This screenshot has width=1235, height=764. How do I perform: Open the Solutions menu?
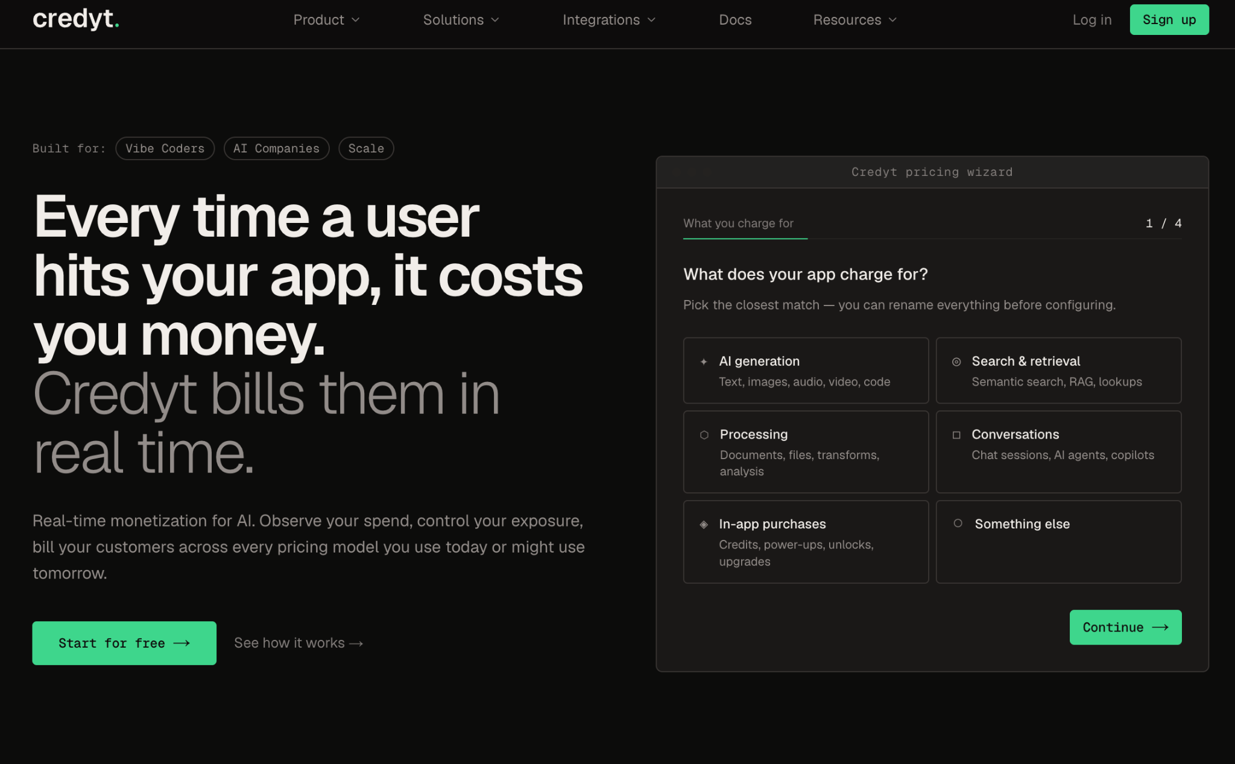[461, 20]
